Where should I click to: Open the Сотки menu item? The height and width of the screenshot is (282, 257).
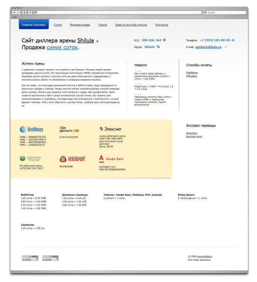57,25
